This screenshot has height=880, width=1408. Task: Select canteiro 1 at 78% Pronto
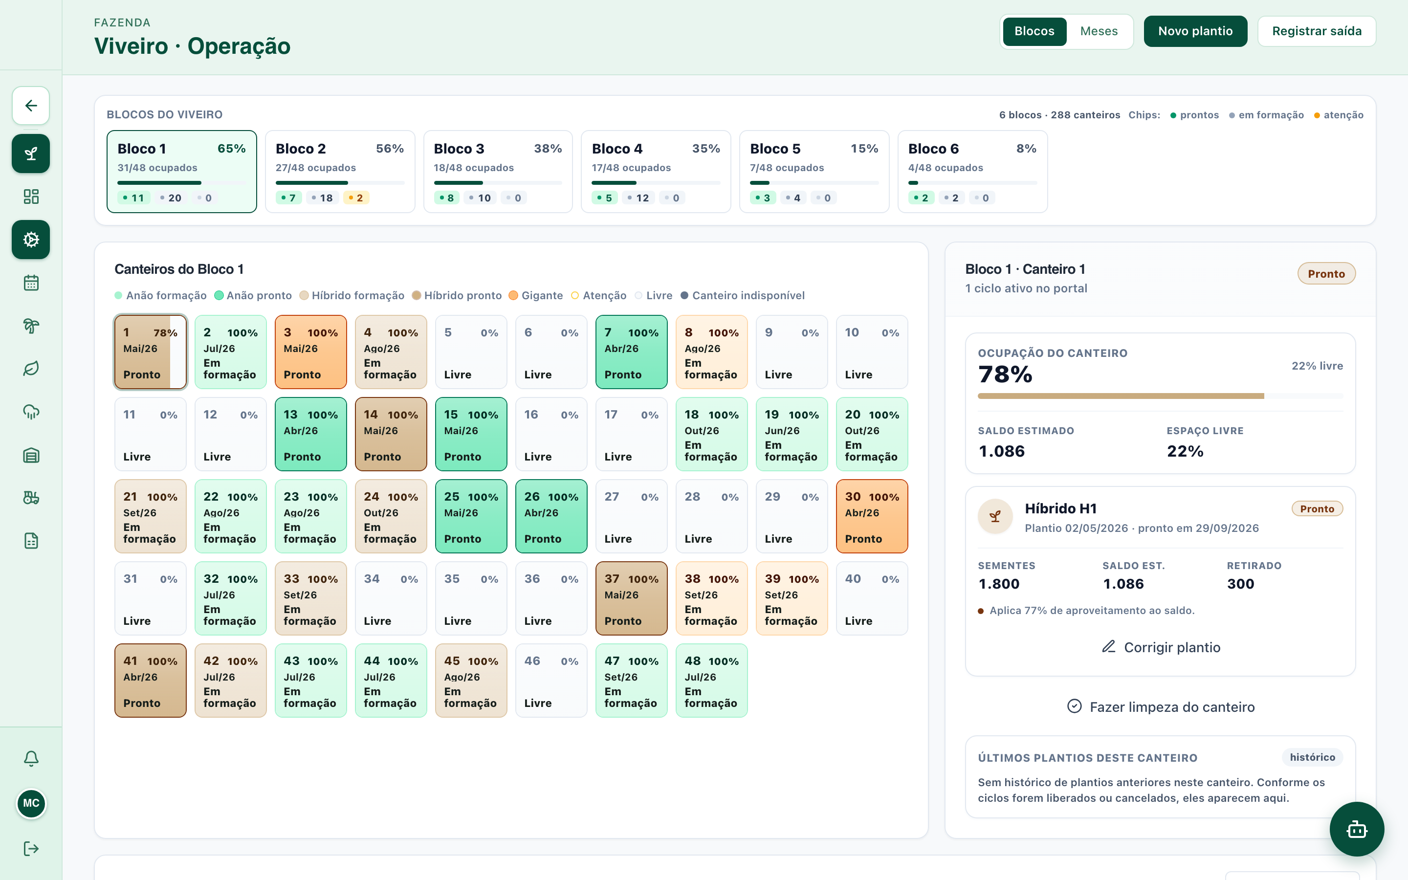tap(150, 352)
